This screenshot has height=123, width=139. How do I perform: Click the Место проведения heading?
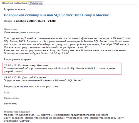coord(17,112)
